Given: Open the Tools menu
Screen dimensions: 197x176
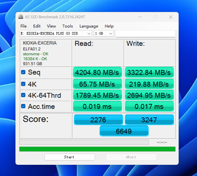Looking at the screenshot, I should coord(68,26).
